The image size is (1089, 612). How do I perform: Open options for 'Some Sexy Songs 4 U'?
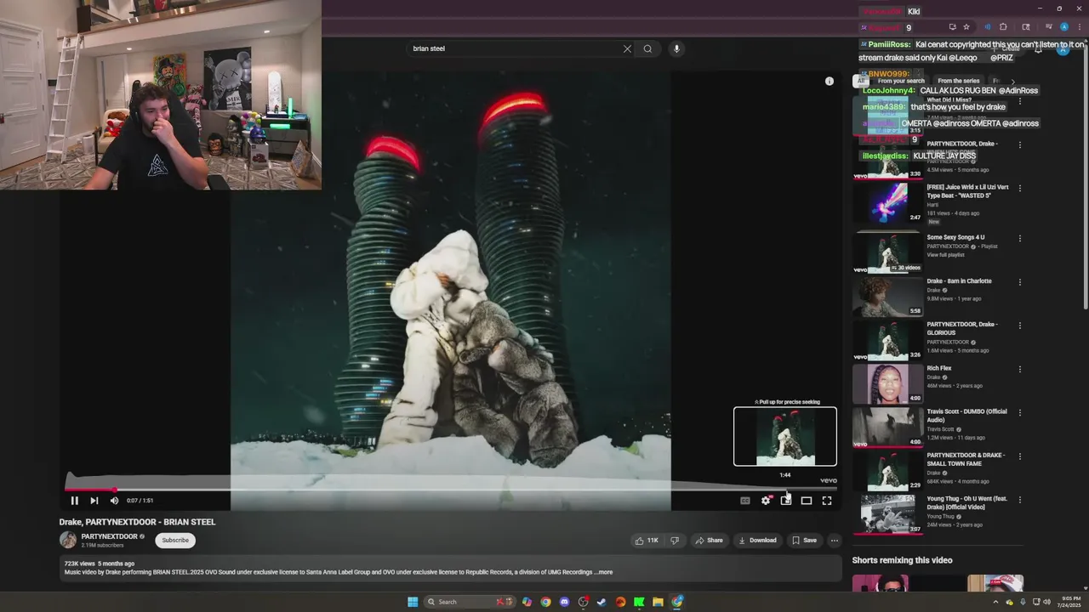click(x=1020, y=239)
